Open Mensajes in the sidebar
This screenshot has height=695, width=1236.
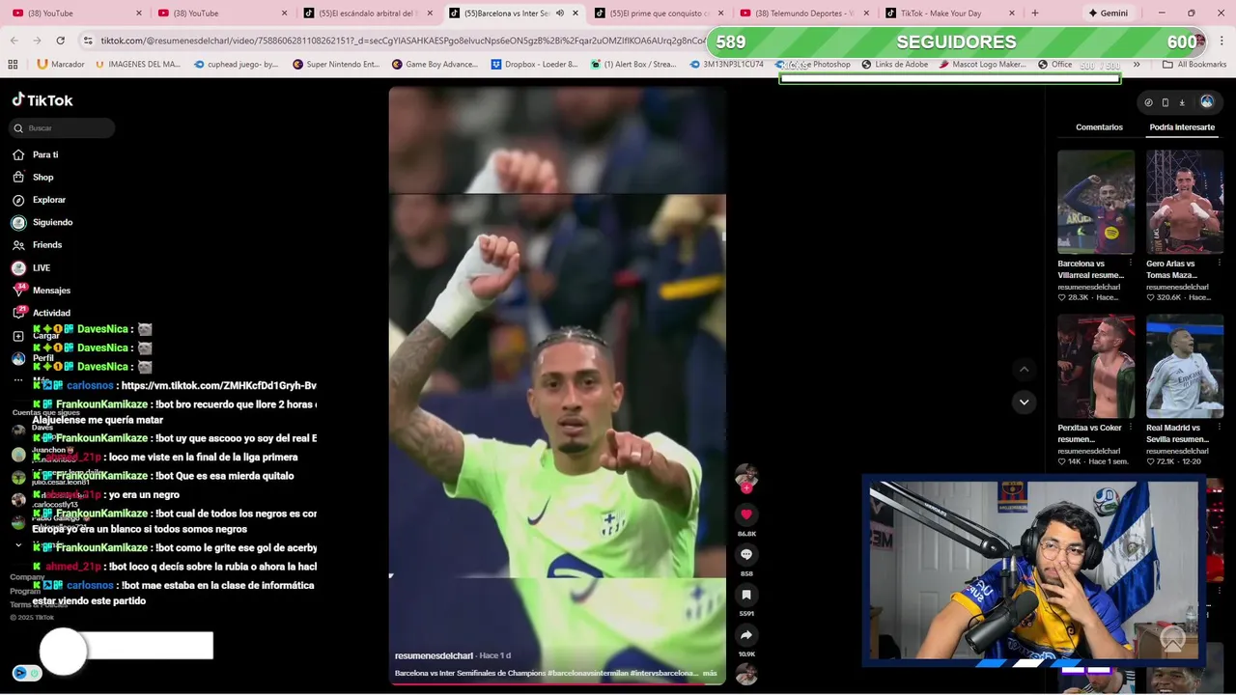[x=42, y=291]
